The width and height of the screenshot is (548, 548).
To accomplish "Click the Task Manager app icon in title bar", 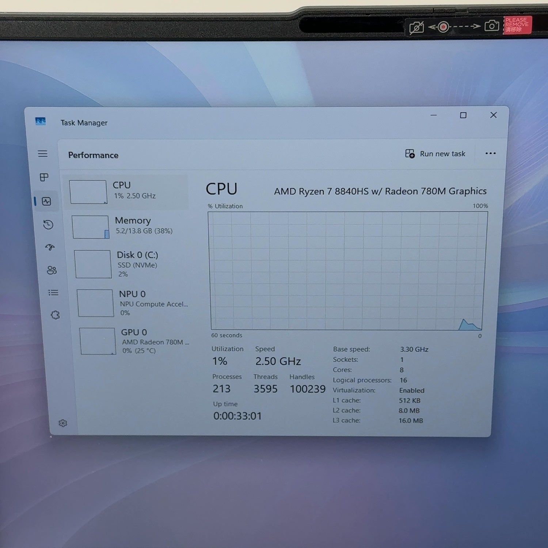I will click(x=41, y=121).
